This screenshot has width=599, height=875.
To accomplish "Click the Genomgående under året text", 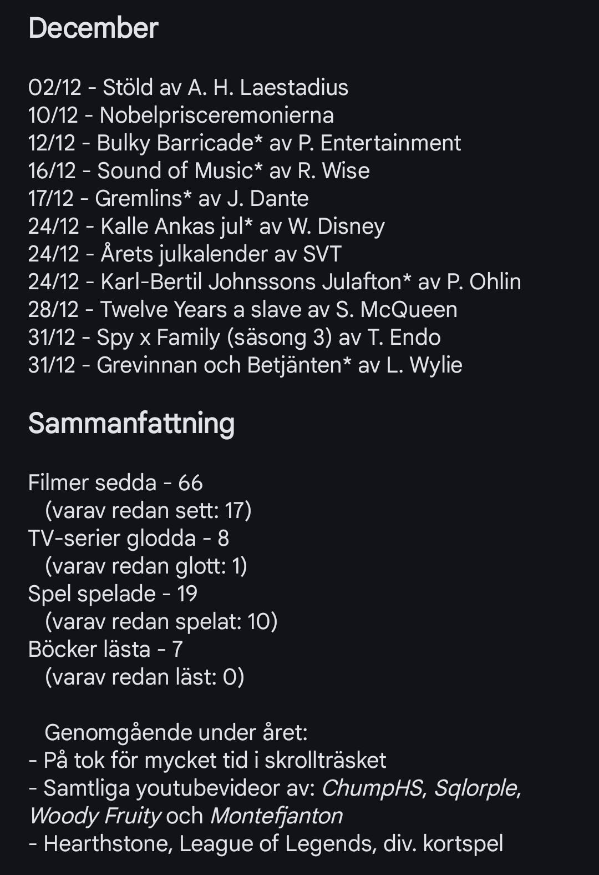I will (x=176, y=733).
